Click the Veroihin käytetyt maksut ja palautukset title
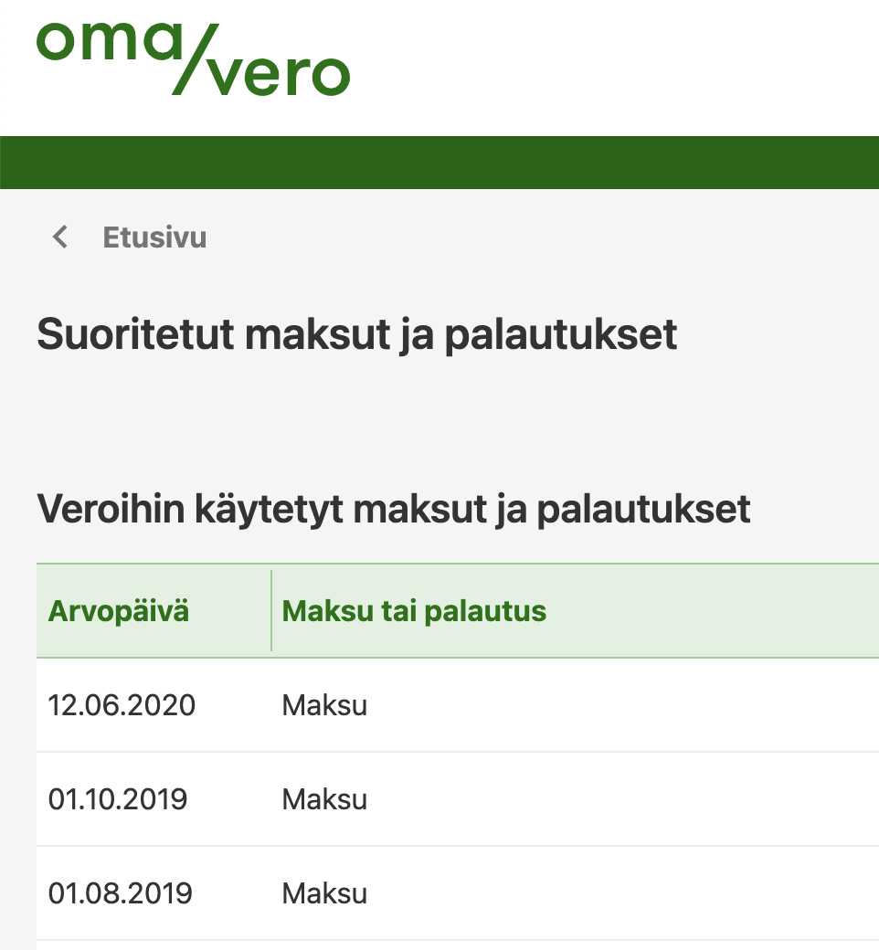This screenshot has height=950, width=879. (x=393, y=509)
